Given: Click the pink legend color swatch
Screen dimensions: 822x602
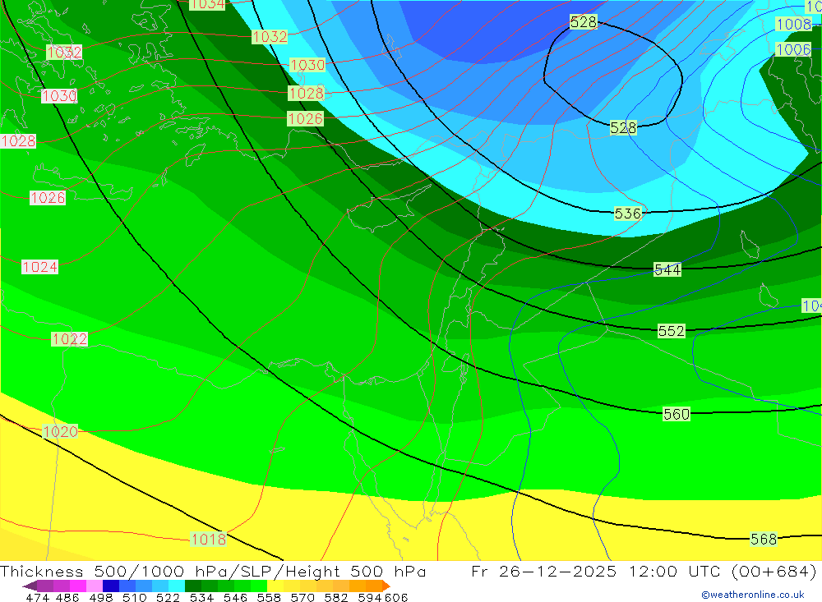Looking at the screenshot, I should pyautogui.click(x=95, y=586).
